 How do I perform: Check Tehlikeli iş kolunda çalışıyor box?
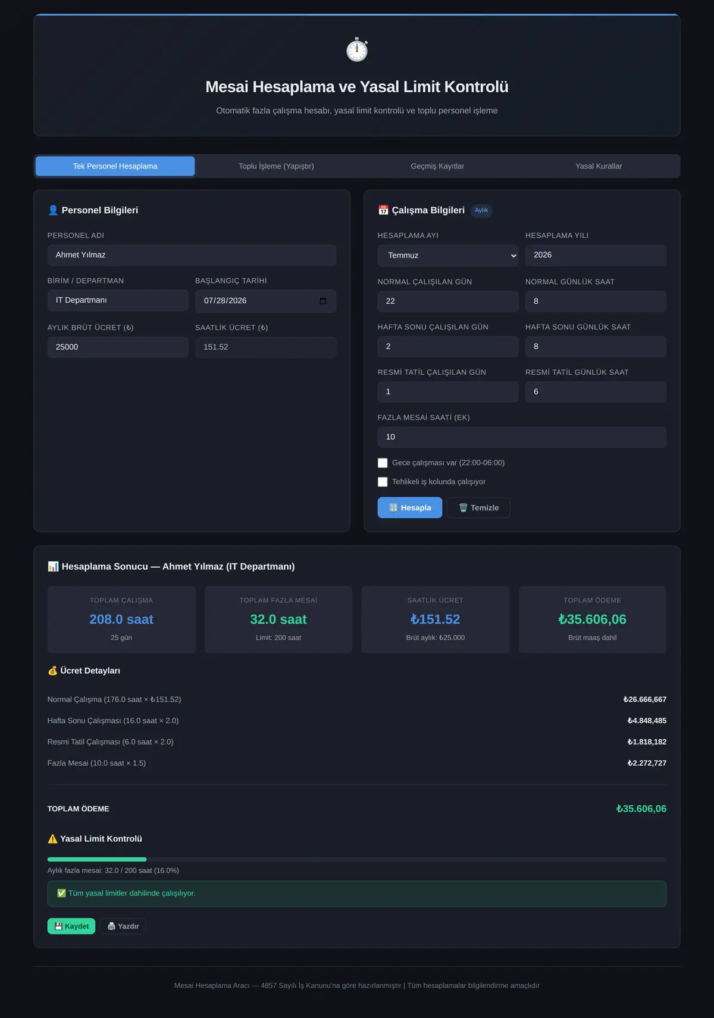tap(383, 482)
